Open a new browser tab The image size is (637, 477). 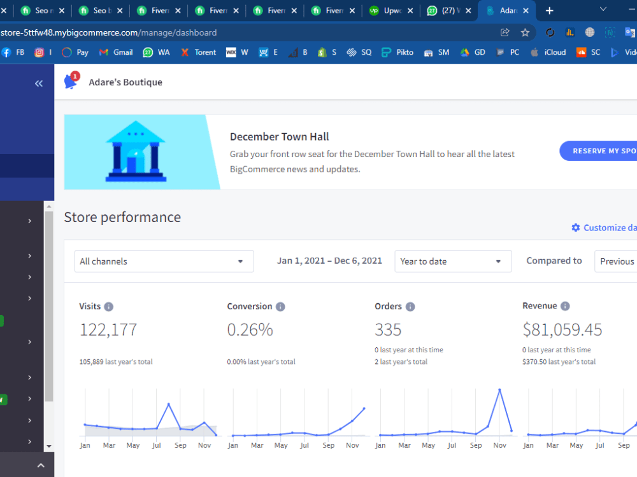(549, 11)
